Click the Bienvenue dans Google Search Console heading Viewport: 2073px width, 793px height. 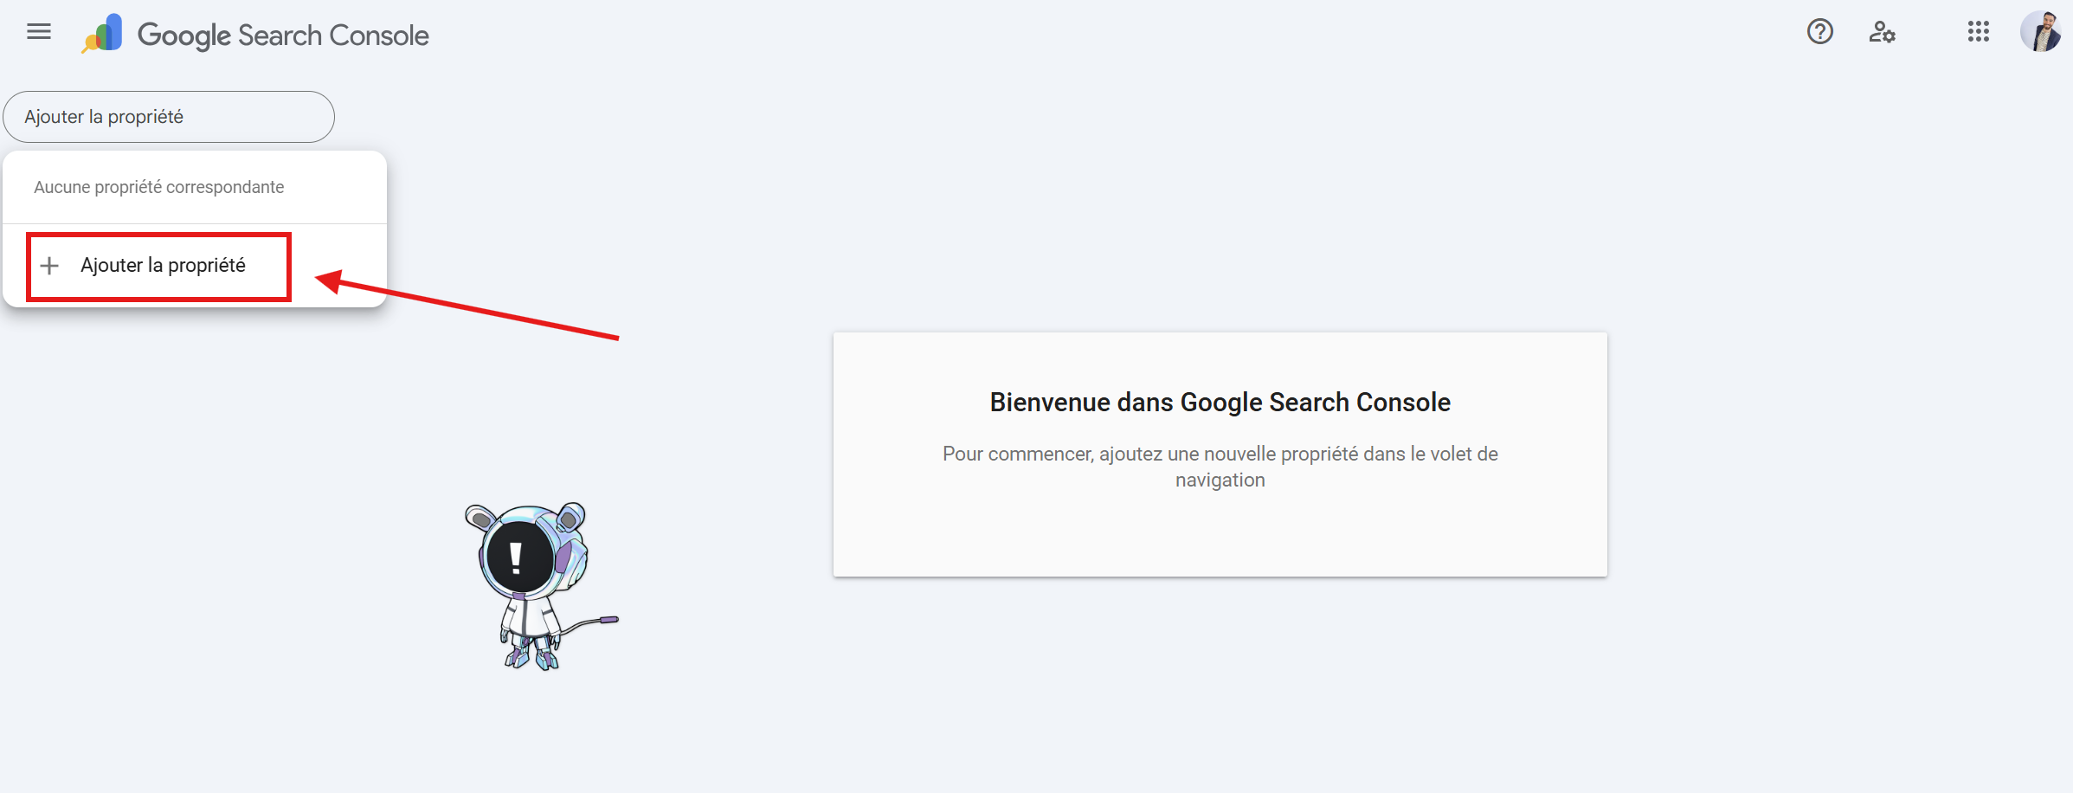click(x=1220, y=403)
